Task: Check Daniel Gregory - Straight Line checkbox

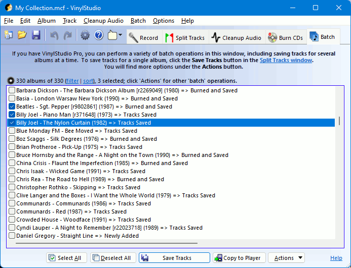Action: tap(12, 236)
